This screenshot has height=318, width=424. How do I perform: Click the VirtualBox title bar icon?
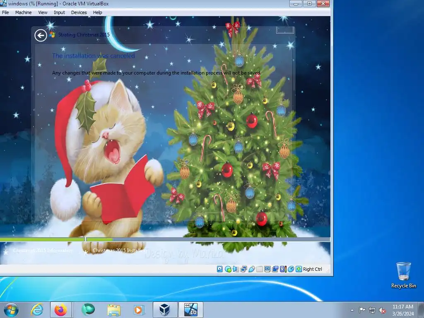click(x=3, y=3)
